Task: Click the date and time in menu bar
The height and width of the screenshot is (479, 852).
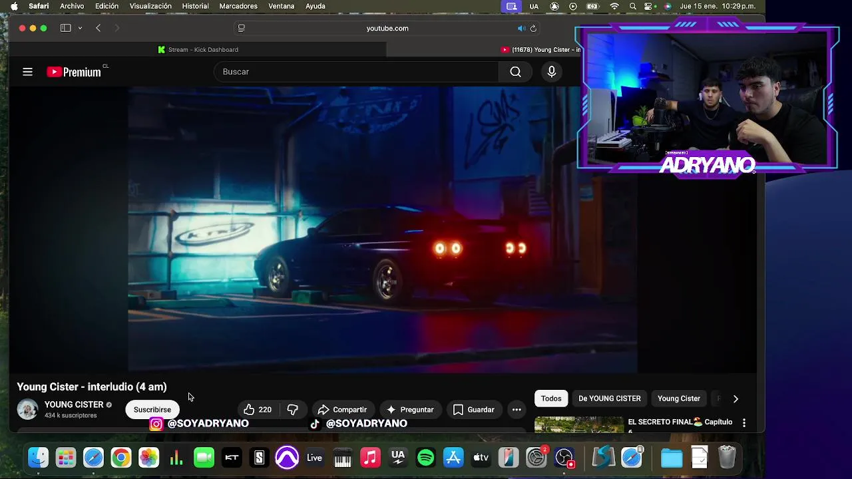Action: click(718, 6)
